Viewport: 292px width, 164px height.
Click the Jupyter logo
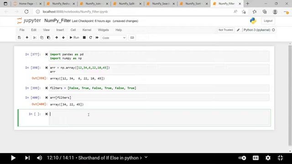pos(29,20)
